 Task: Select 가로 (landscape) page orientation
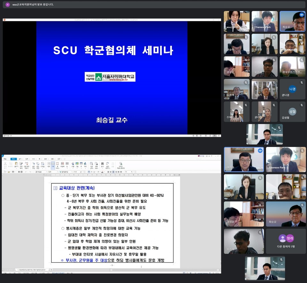(53, 164)
